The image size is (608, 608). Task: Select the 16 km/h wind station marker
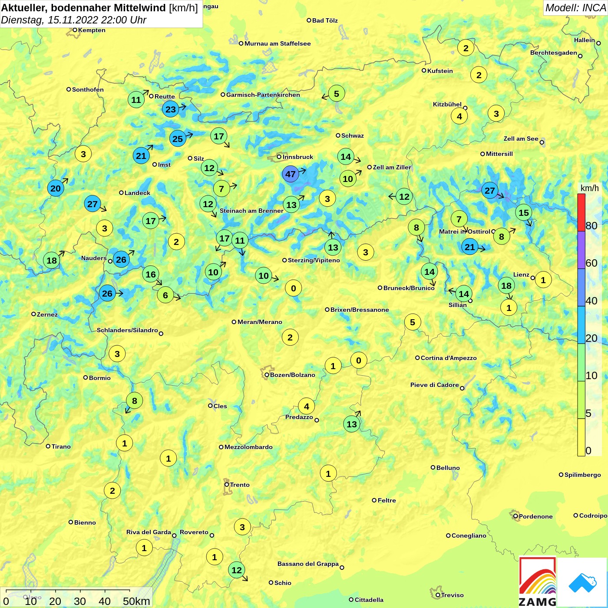click(x=151, y=274)
